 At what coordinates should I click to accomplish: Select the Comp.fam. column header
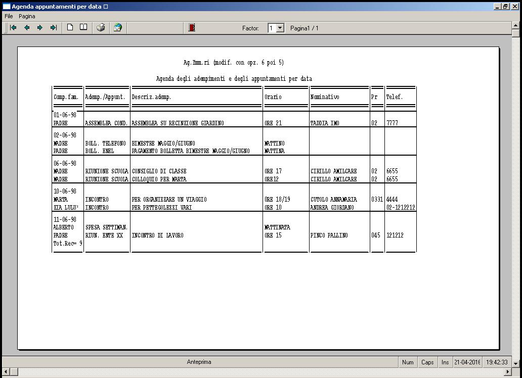pyautogui.click(x=66, y=97)
